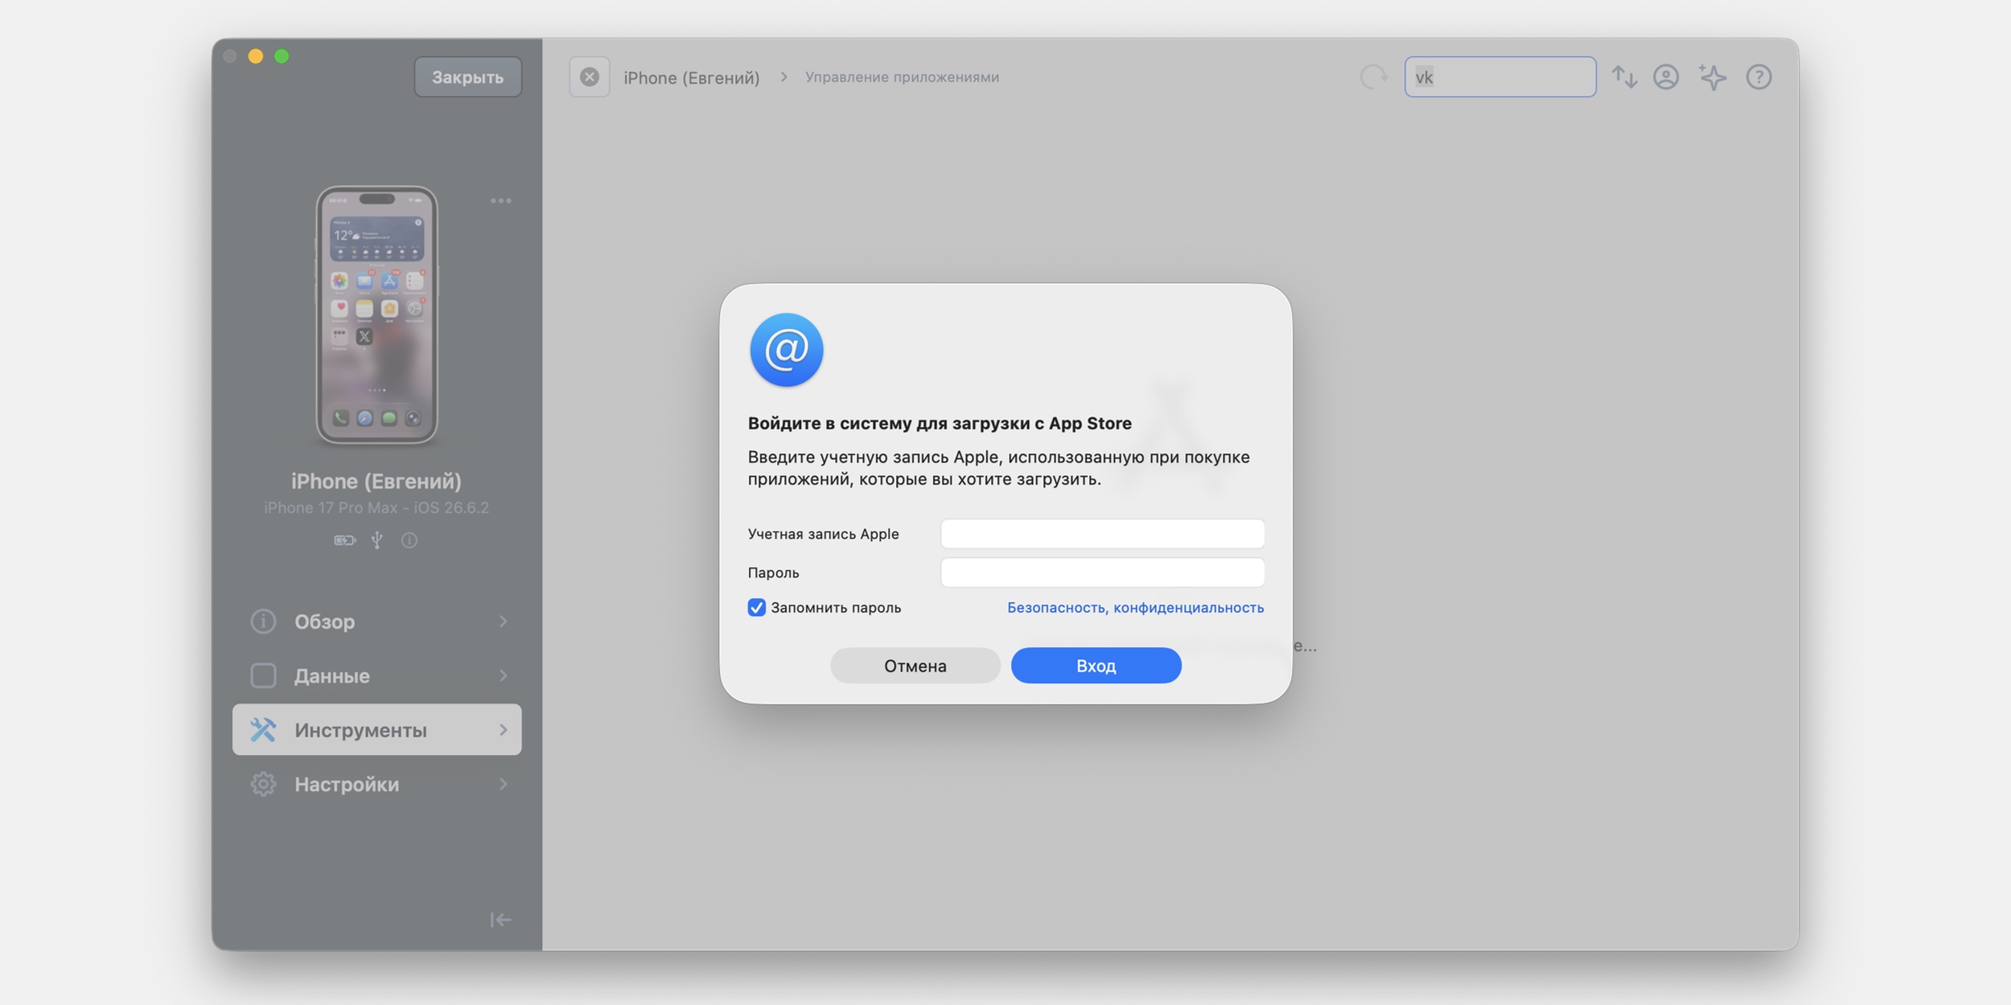Viewport: 2011px width, 1005px height.
Task: Click the blue @ App Store icon
Action: pos(786,350)
